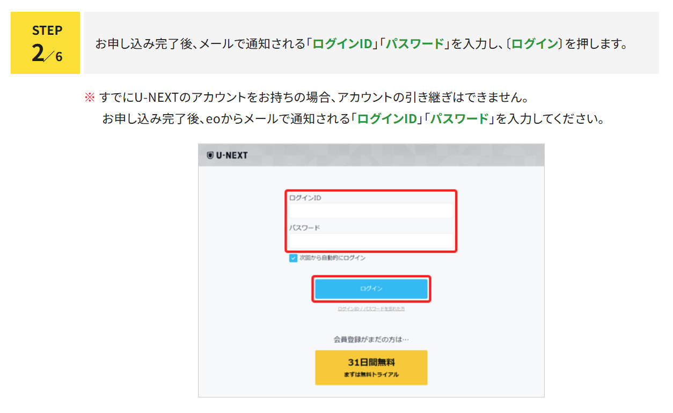Click the 次回から自動的にログイン label text
Viewport: 673px width, 413px height.
coord(332,258)
